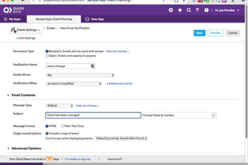Open the My Apps grid icon

click(6, 19)
